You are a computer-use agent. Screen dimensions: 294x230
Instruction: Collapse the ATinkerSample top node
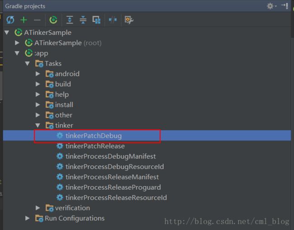click(x=7, y=33)
